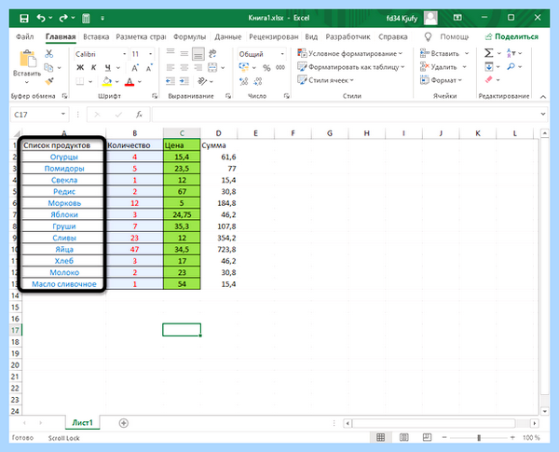Open Форматировать как таблицу menu

point(351,67)
